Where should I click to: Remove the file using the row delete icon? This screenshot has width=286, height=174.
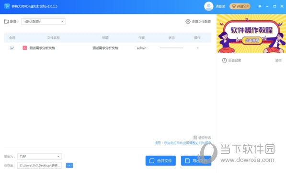tap(197, 48)
